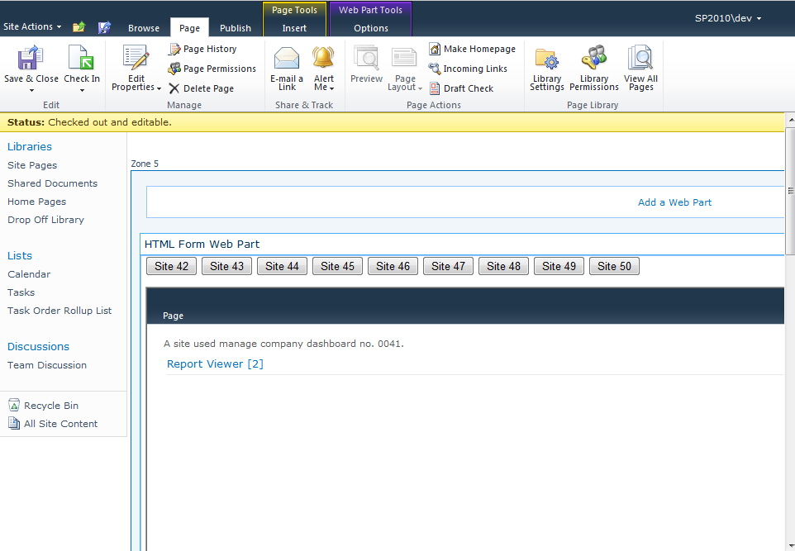
Task: Click the Edit Properties icon
Action: point(136,58)
